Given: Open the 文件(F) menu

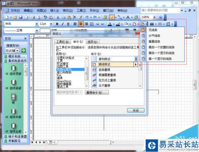Looking at the screenshot, I should tap(15, 10).
